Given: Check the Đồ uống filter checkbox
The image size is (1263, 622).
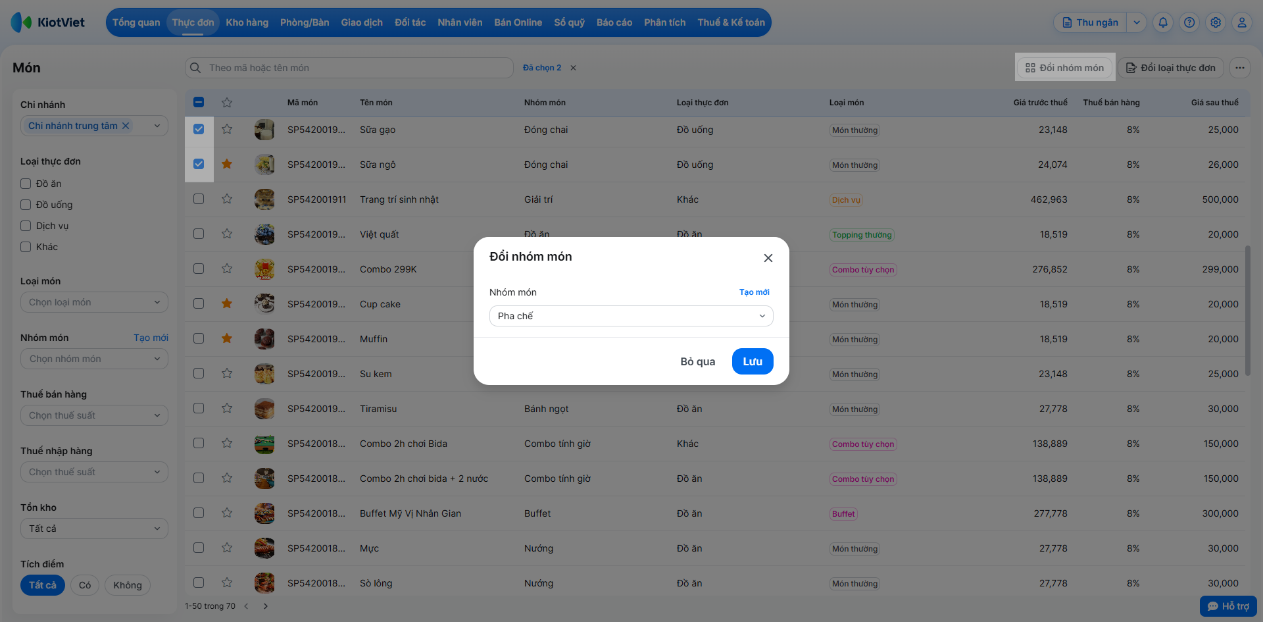Looking at the screenshot, I should pos(26,205).
